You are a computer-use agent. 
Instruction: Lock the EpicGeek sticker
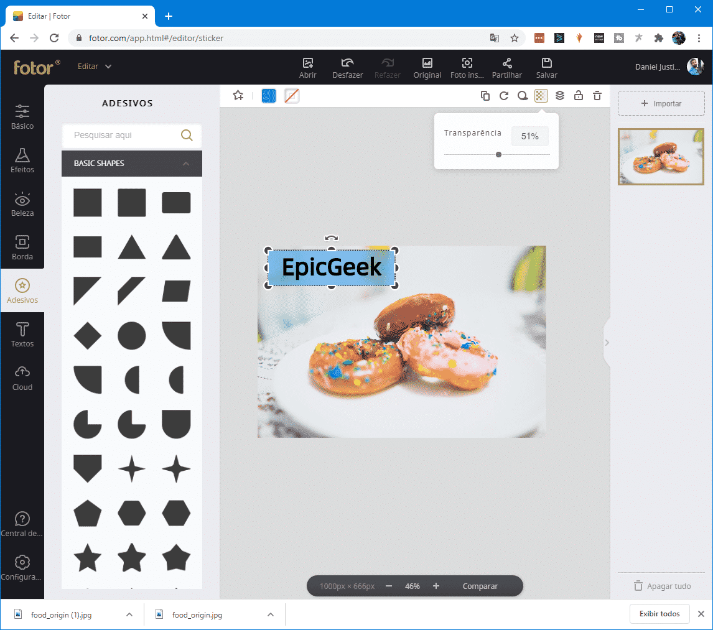point(578,96)
